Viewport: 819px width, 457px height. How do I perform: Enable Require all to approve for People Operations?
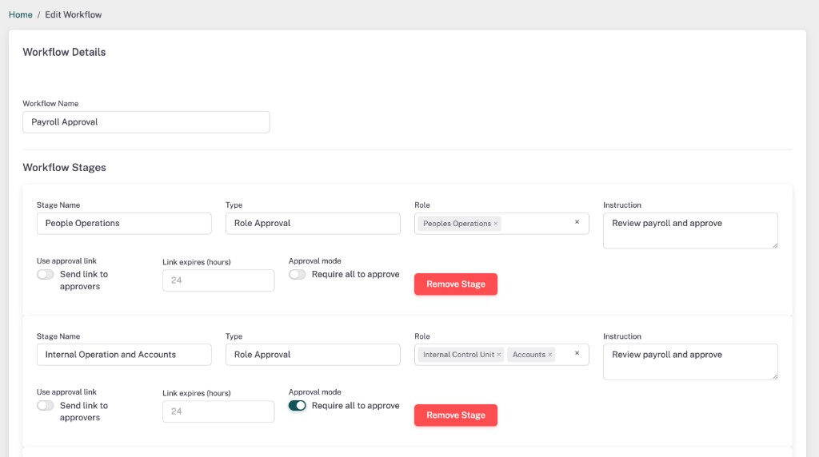[x=298, y=274]
